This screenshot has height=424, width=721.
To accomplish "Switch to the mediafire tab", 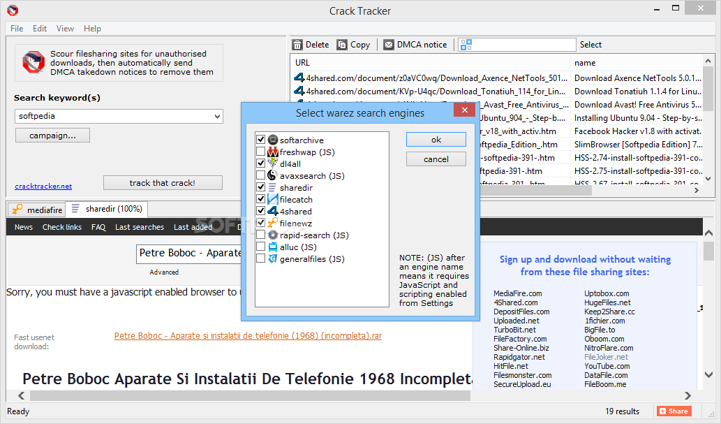I will (37, 210).
